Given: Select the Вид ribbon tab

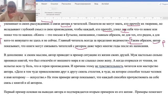Looking at the screenshot, I should coord(96,4).
